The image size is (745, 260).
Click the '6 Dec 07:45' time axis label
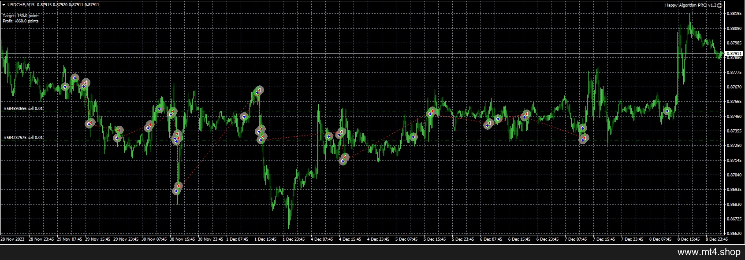click(491, 240)
